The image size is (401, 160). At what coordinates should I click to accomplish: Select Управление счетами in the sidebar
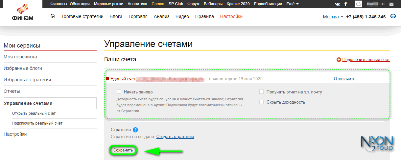click(50, 103)
